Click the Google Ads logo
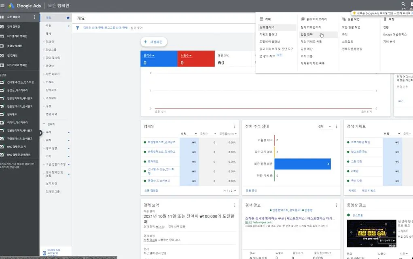 [25, 6]
